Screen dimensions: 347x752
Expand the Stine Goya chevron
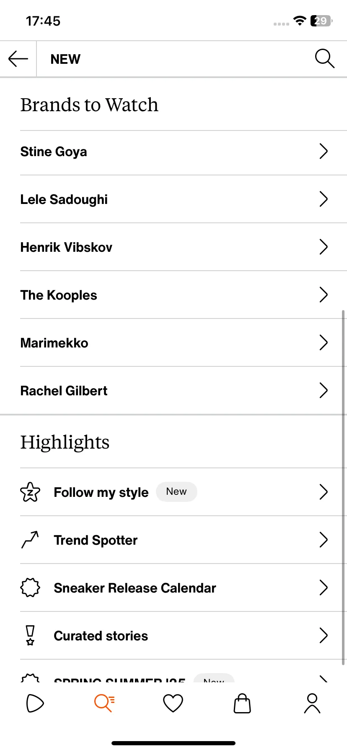tap(324, 151)
